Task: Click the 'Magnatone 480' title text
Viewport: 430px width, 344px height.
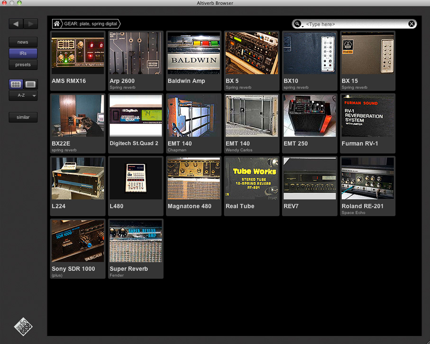Action: [190, 206]
